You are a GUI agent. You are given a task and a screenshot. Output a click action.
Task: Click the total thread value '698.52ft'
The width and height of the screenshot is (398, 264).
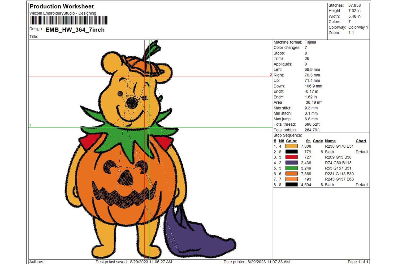312,124
